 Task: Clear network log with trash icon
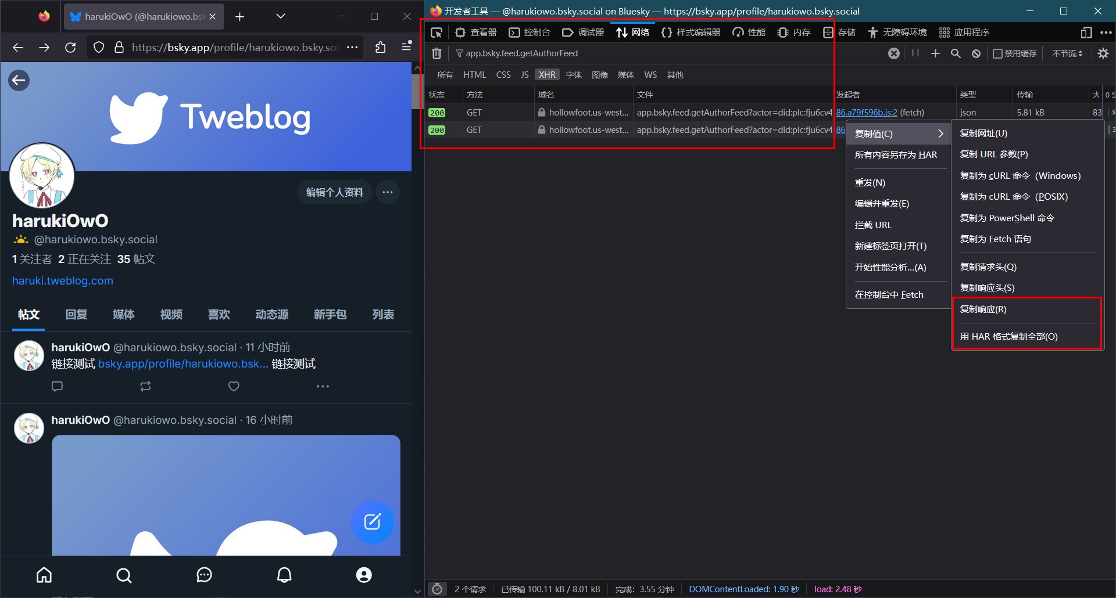(437, 53)
